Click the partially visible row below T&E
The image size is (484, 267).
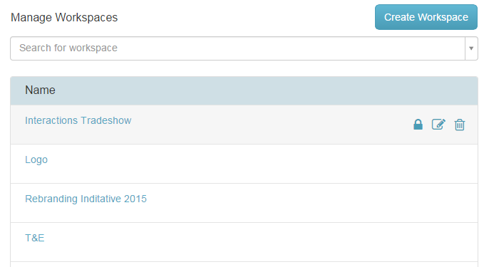pos(244,265)
